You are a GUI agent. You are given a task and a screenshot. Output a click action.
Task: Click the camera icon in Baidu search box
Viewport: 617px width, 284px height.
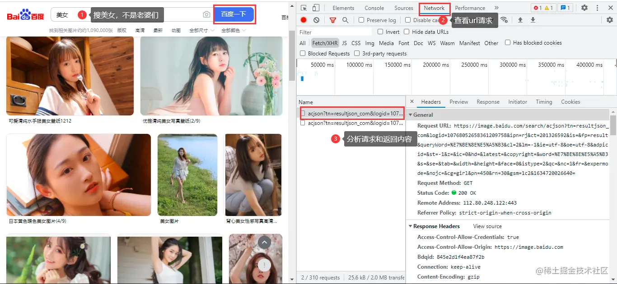[206, 14]
